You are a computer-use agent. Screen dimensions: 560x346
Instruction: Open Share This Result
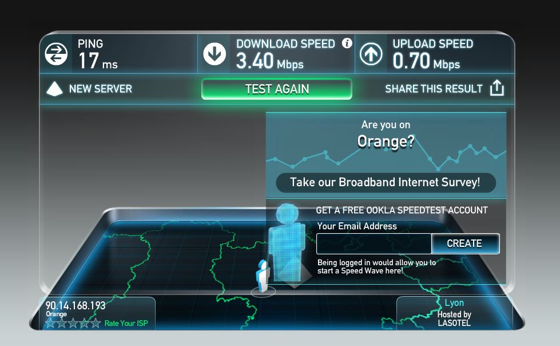(x=434, y=89)
